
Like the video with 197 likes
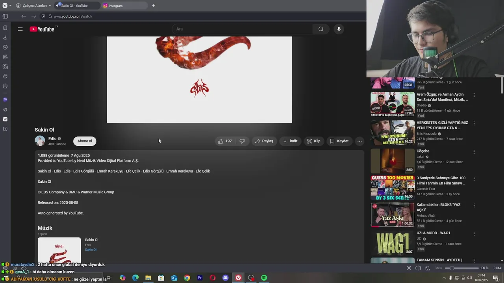click(225, 141)
